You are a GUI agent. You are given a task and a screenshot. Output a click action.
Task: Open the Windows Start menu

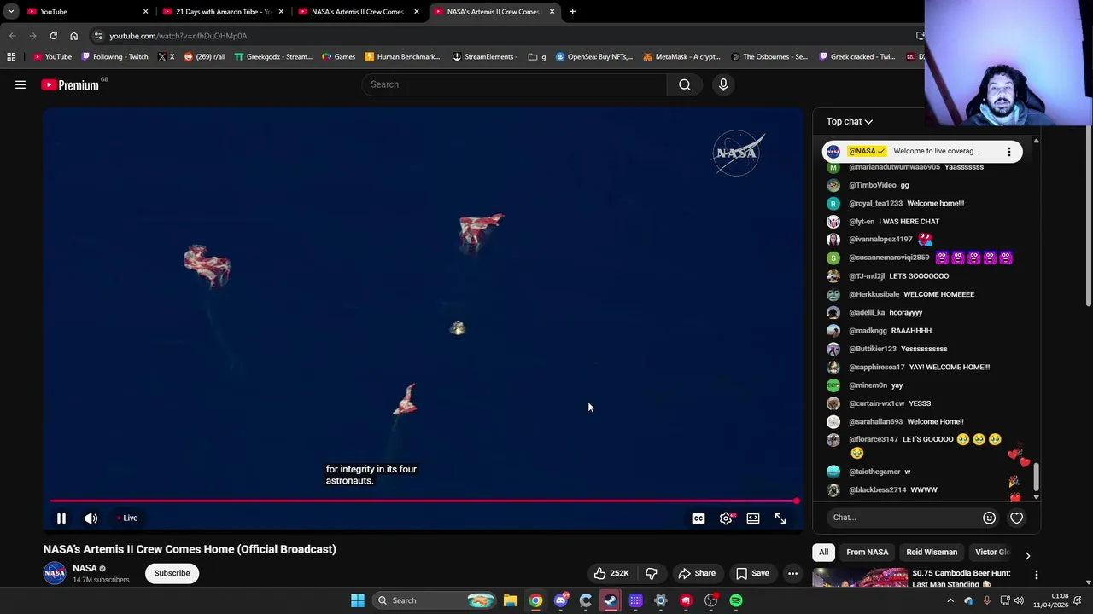(358, 600)
